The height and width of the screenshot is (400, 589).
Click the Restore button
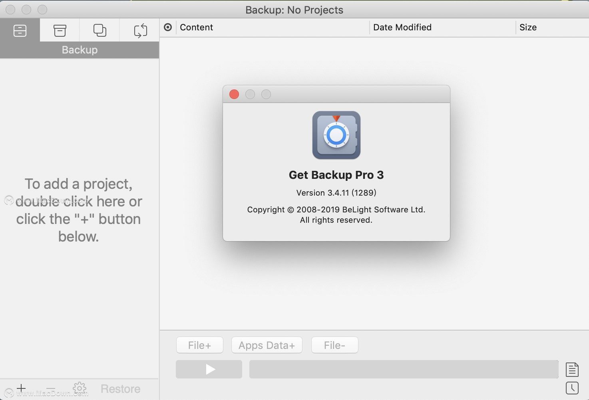(120, 389)
